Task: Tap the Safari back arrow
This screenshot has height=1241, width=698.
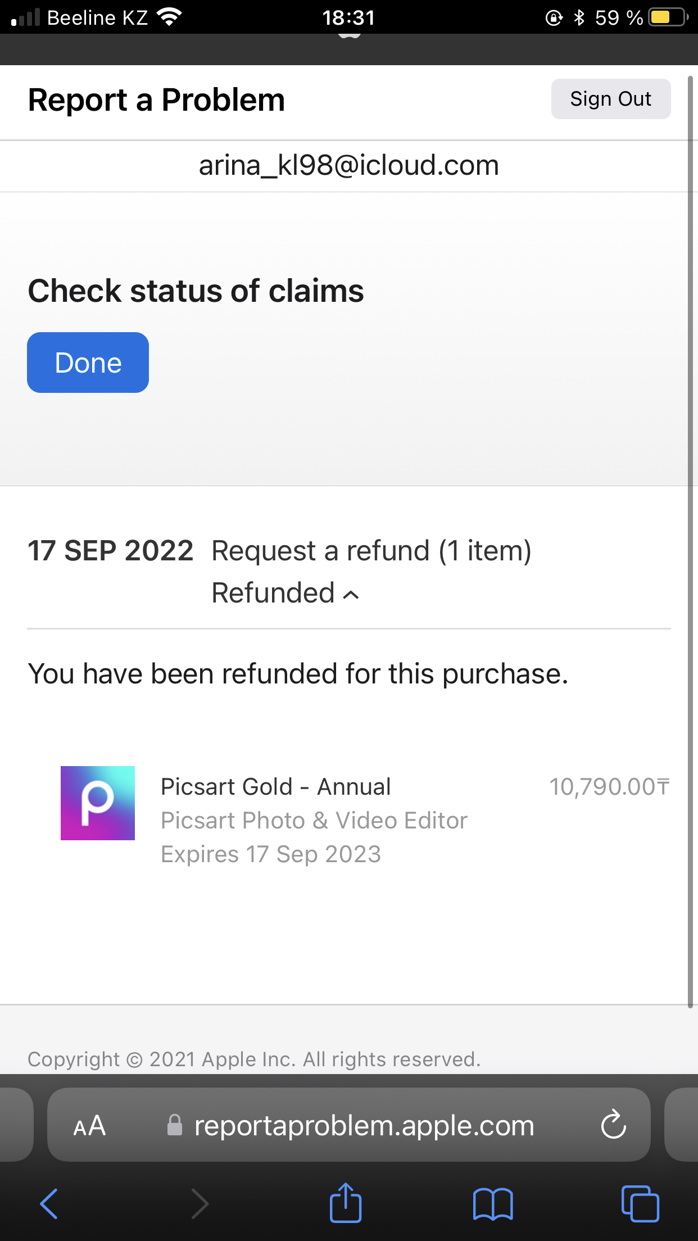Action: 49,1203
